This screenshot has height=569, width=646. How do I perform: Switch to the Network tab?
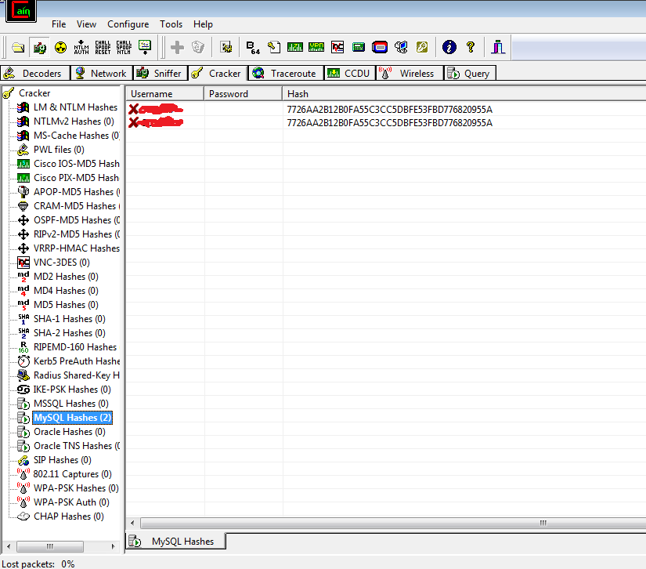click(x=102, y=74)
